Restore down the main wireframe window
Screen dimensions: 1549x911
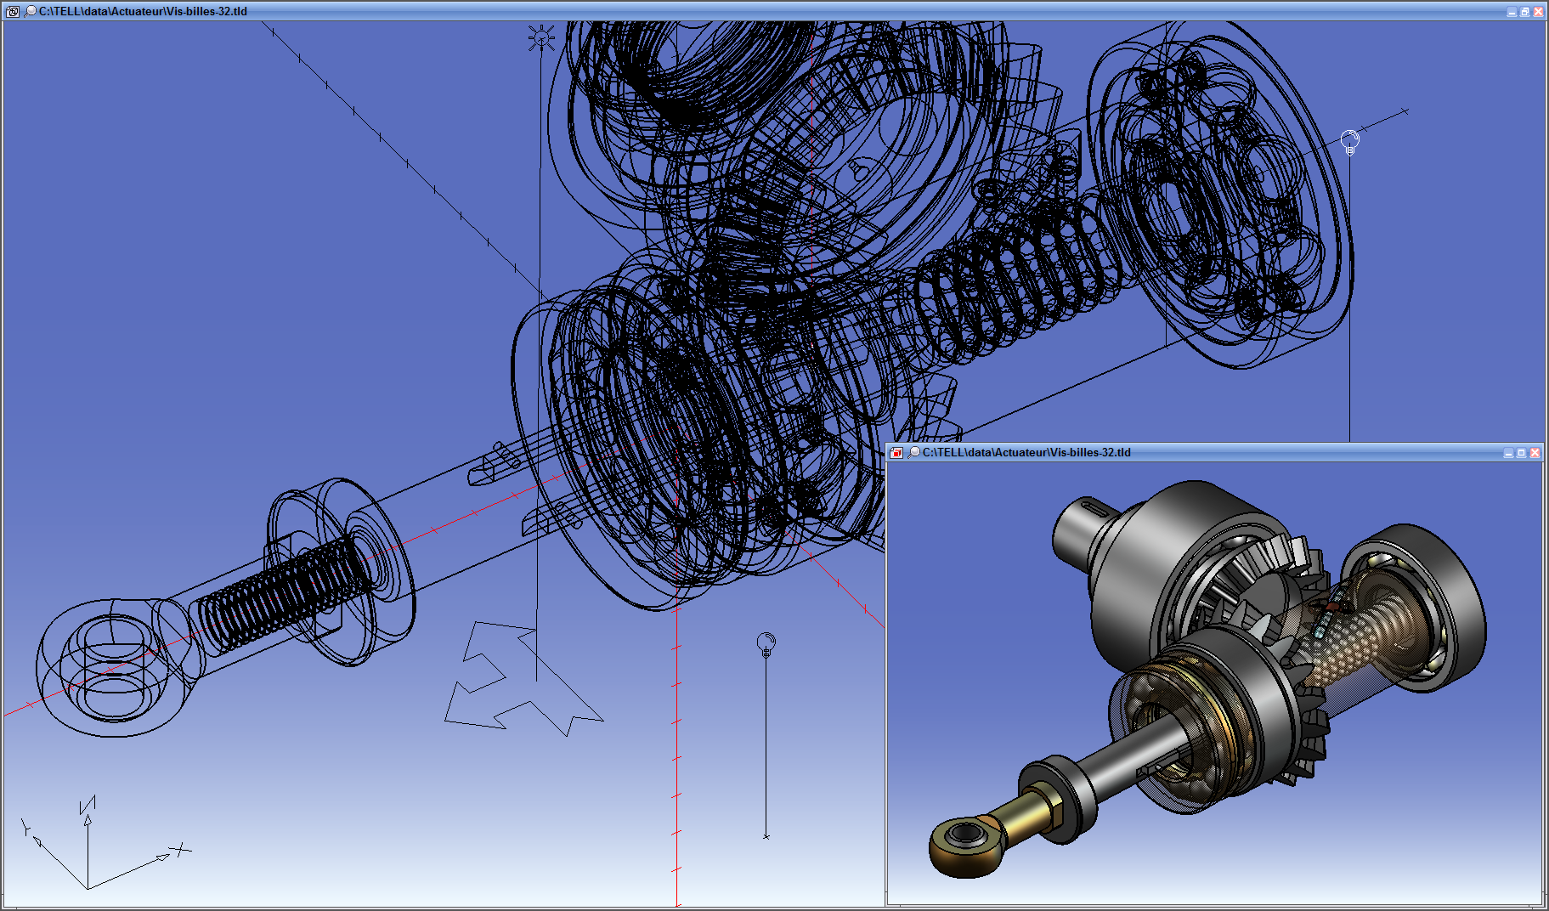click(1524, 12)
